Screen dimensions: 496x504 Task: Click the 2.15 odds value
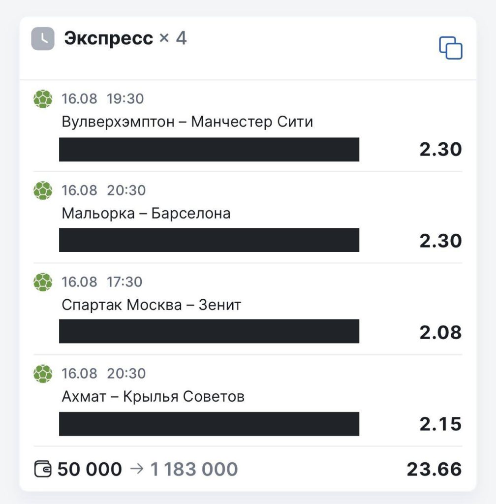pos(440,424)
